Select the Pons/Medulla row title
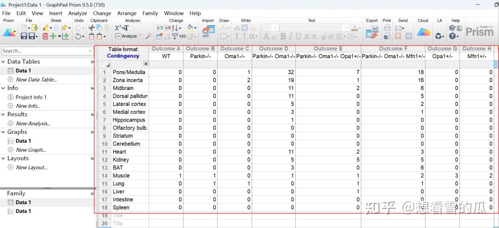 (129, 72)
